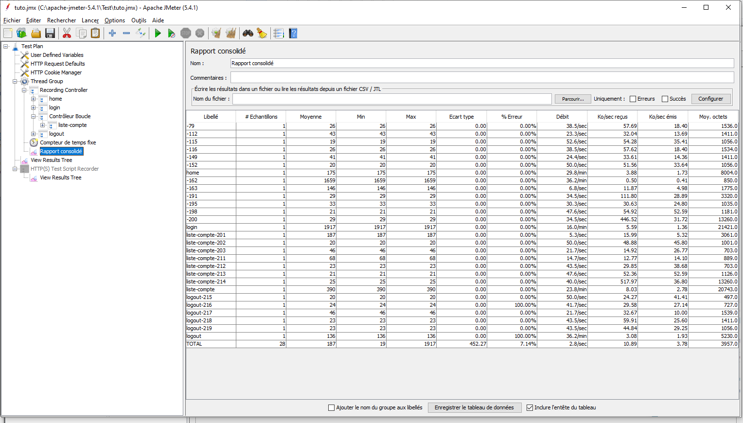
Task: Toggle Inclure l'entête du tableau checkbox
Action: [530, 407]
